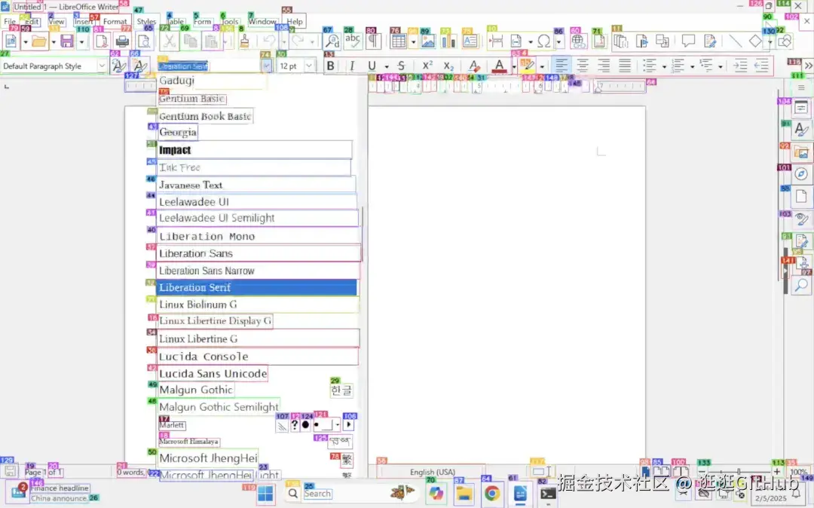Screen dimensions: 814x508
Task: Open the Navigator compass icon in the sidebar
Action: point(801,174)
